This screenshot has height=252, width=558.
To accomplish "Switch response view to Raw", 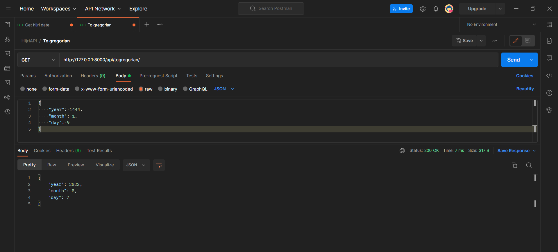I will pos(52,165).
